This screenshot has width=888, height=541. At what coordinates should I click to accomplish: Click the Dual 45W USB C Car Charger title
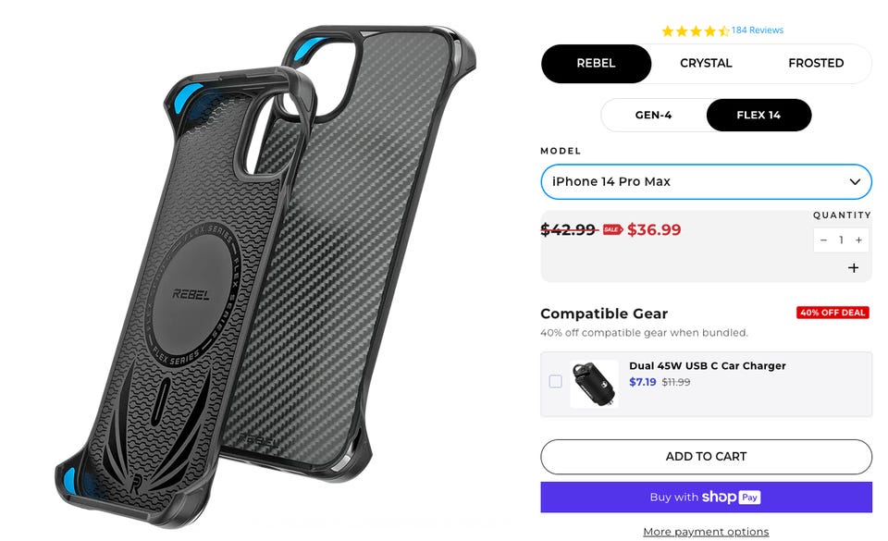pyautogui.click(x=708, y=365)
